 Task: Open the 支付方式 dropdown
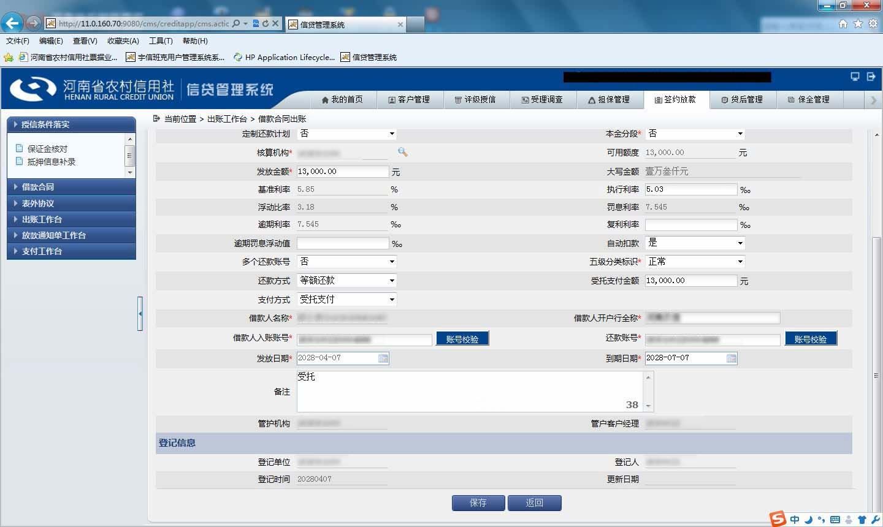point(346,300)
